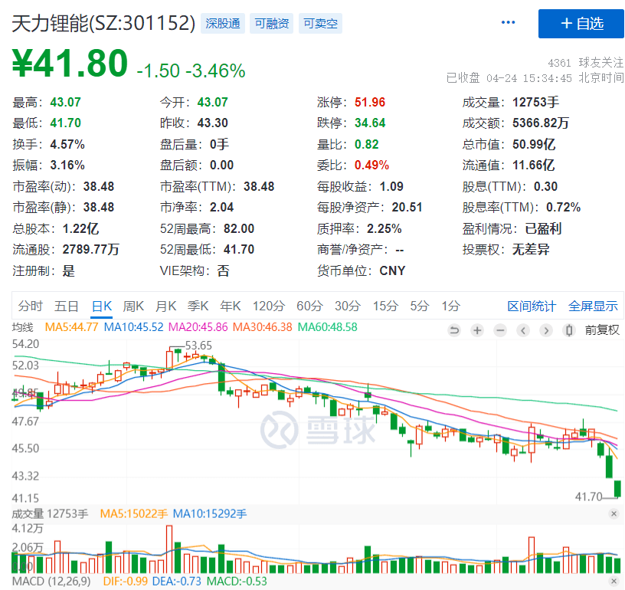625x590 pixels.
Task: Switch to the 分时 chart tab
Action: click(31, 306)
